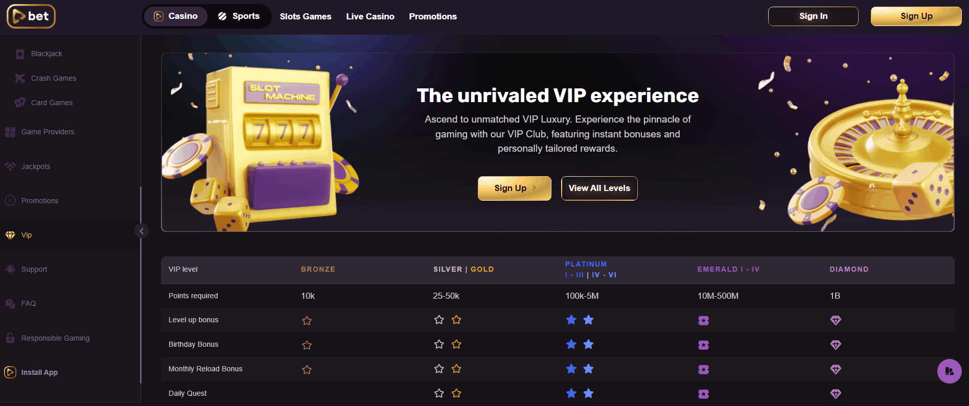Viewport: 969px width, 406px height.
Task: Click the Install App sidebar item
Action: (39, 372)
